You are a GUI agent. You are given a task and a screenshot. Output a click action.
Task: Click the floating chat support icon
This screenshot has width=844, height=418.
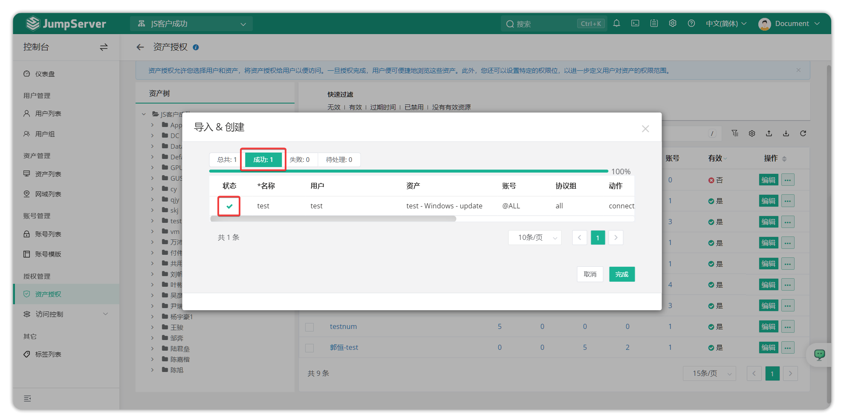819,355
